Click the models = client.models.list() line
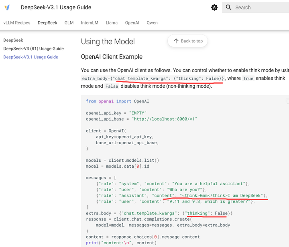Screen dimensions: 289x247 coord(122,161)
